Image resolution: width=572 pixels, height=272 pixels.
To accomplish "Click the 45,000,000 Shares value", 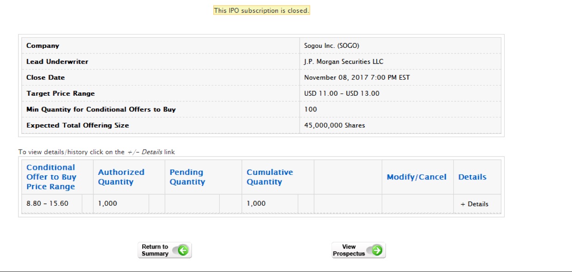I will tap(335, 125).
